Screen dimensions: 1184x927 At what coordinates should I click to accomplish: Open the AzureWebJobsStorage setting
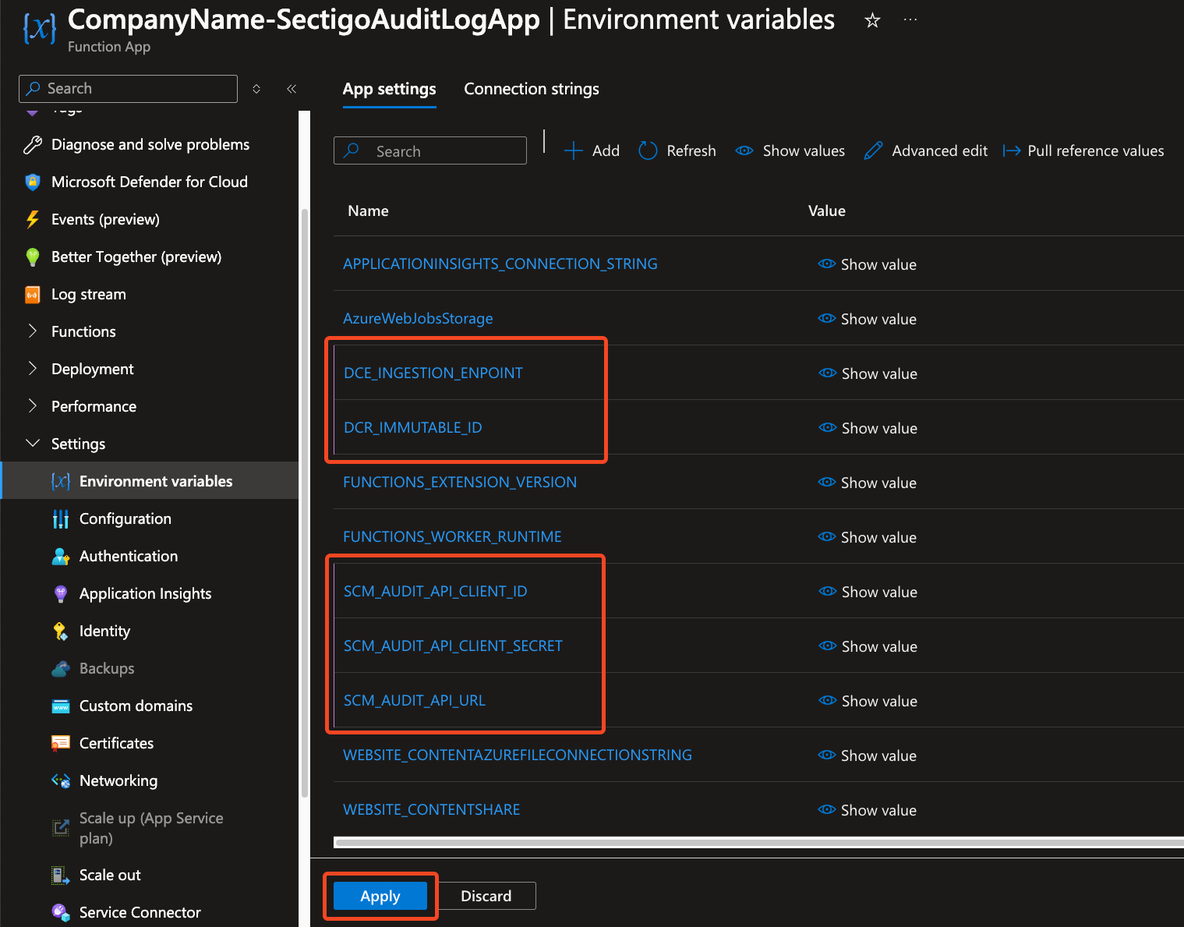[x=418, y=318]
